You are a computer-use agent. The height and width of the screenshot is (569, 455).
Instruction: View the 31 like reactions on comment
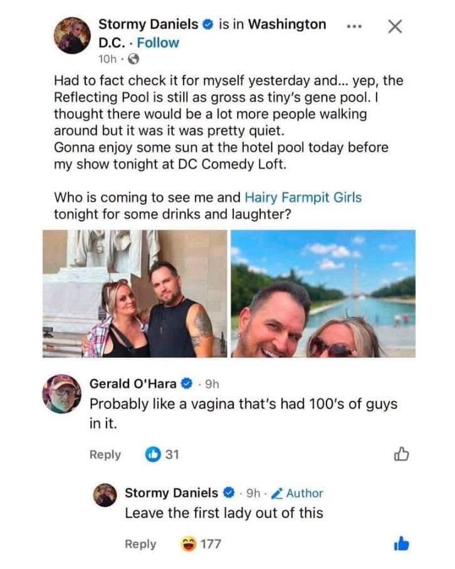pos(162,454)
